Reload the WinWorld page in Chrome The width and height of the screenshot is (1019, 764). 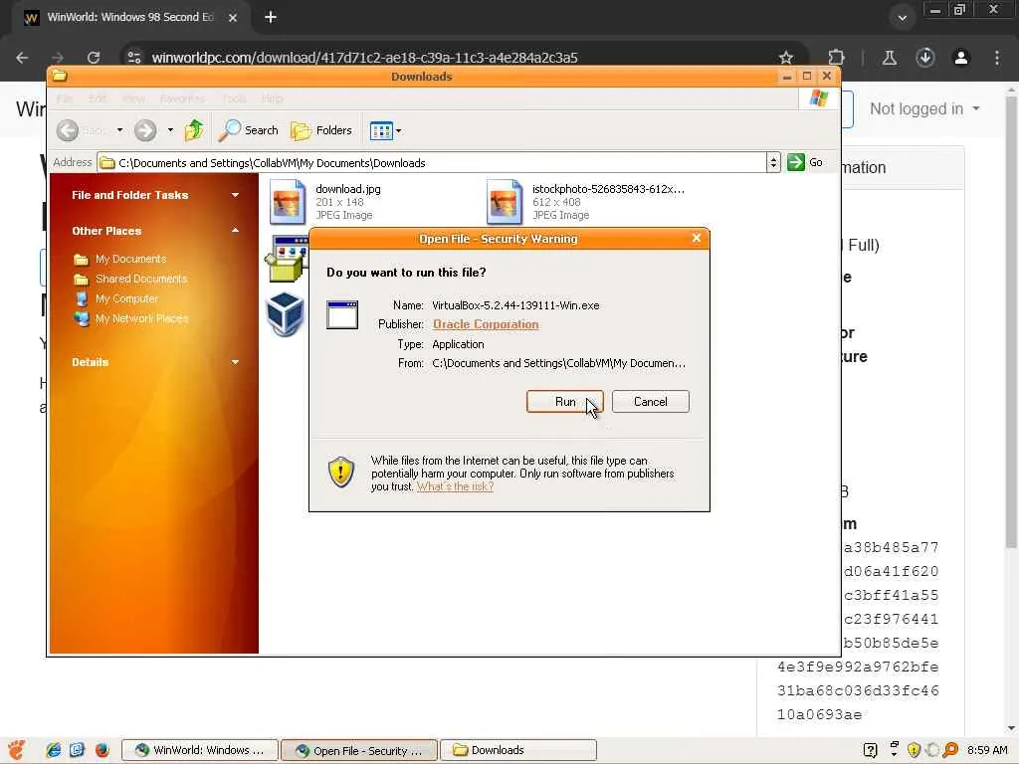tap(93, 57)
